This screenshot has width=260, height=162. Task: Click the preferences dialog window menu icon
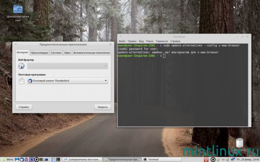coord(16,44)
